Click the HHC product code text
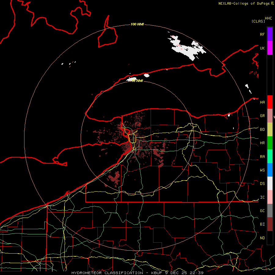This screenshot has width=275, height=275. [x=268, y=18]
